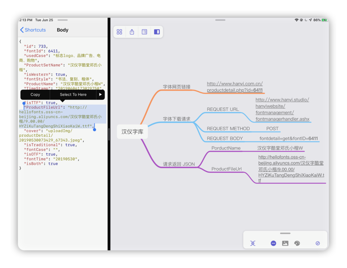Choose Copy in the text popup
347x268 pixels.
coord(35,95)
